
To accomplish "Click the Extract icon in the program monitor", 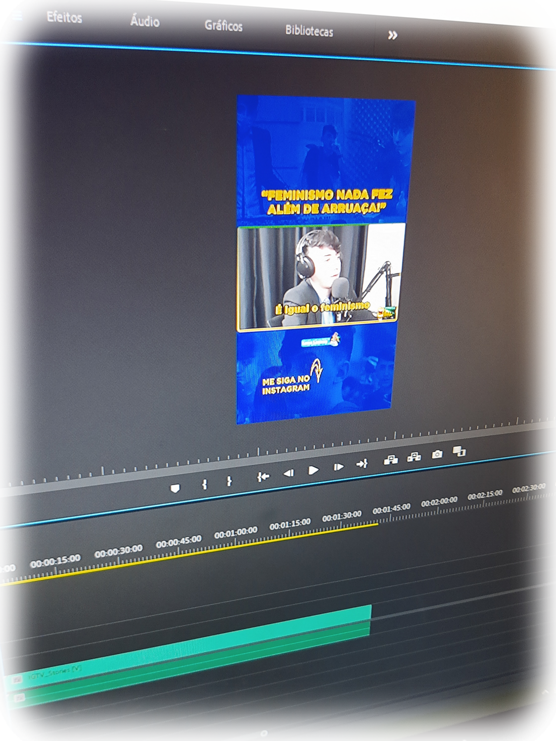I will point(414,456).
